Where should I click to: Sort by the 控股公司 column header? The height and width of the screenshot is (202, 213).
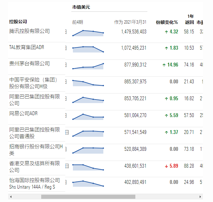point(18,22)
